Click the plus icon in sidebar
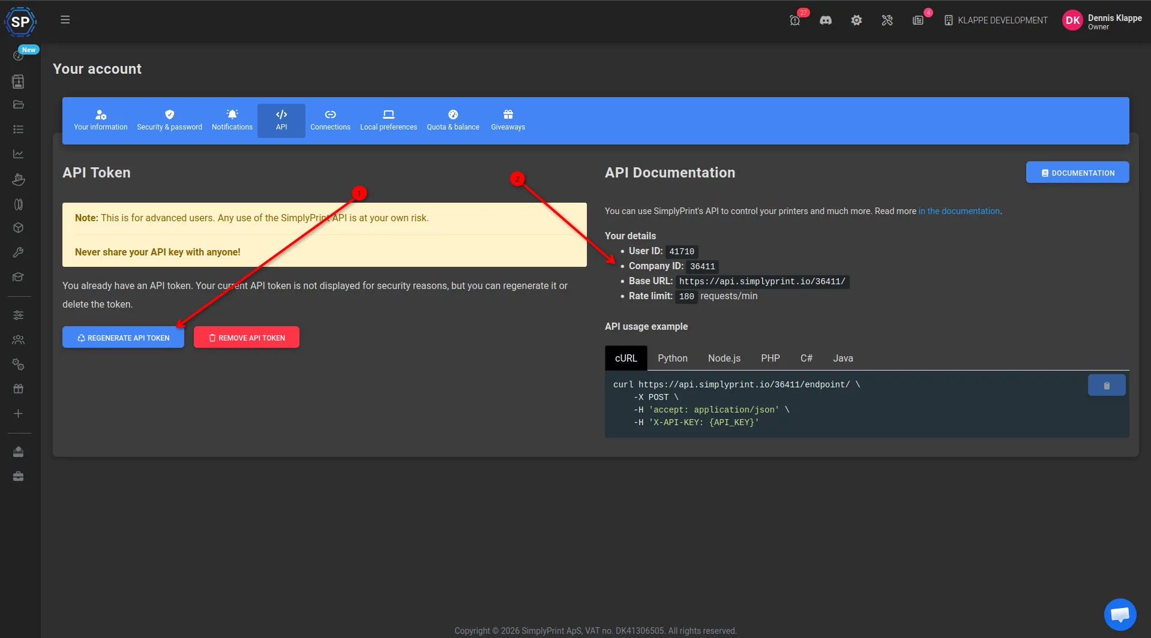 19,414
